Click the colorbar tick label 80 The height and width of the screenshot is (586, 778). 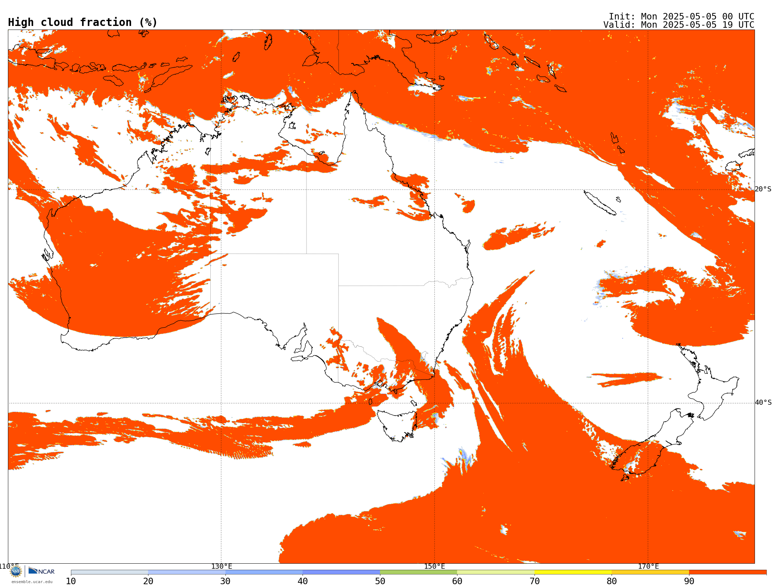612,581
